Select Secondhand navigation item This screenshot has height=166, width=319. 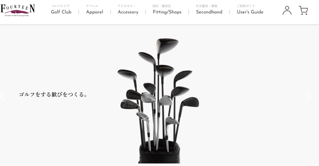[209, 12]
